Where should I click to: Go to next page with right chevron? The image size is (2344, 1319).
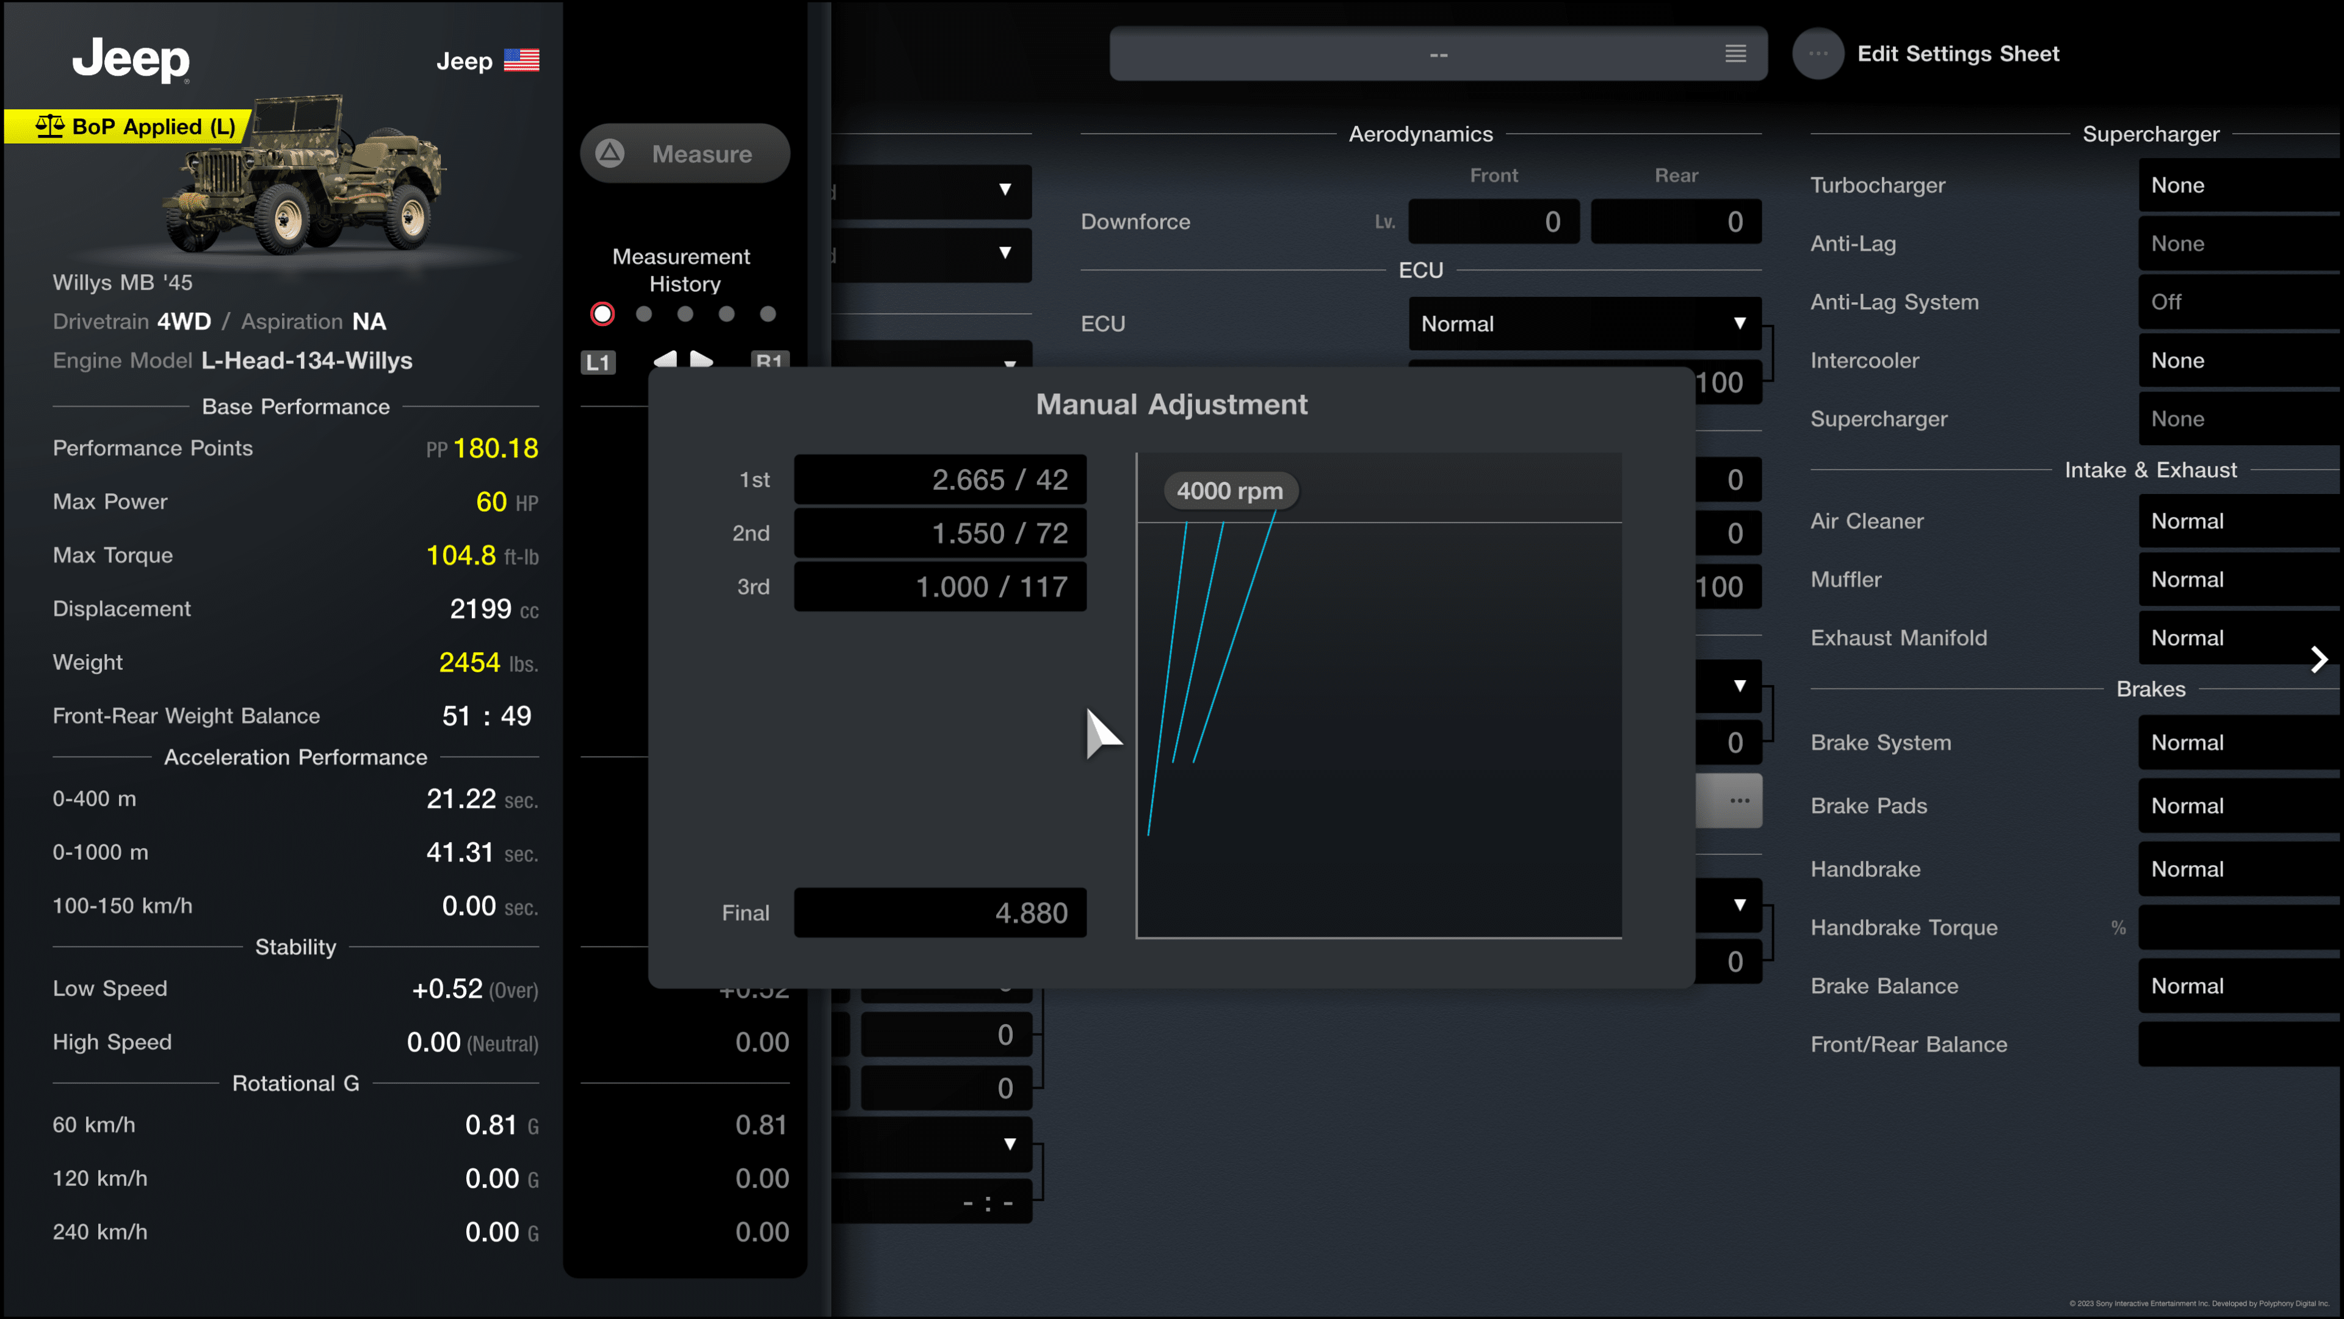point(2320,659)
